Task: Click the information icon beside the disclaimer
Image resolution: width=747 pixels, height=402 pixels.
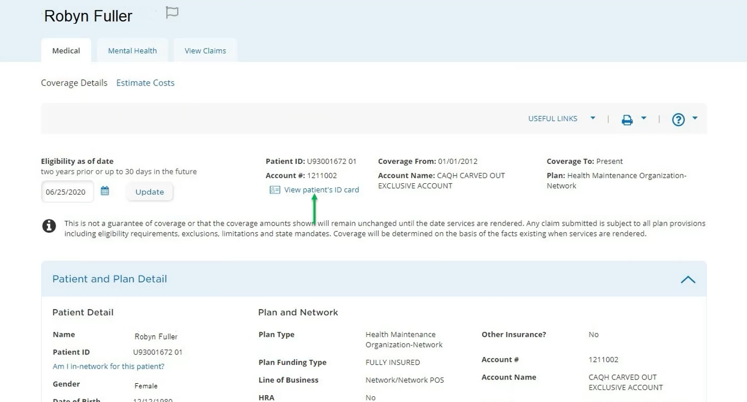Action: [49, 226]
